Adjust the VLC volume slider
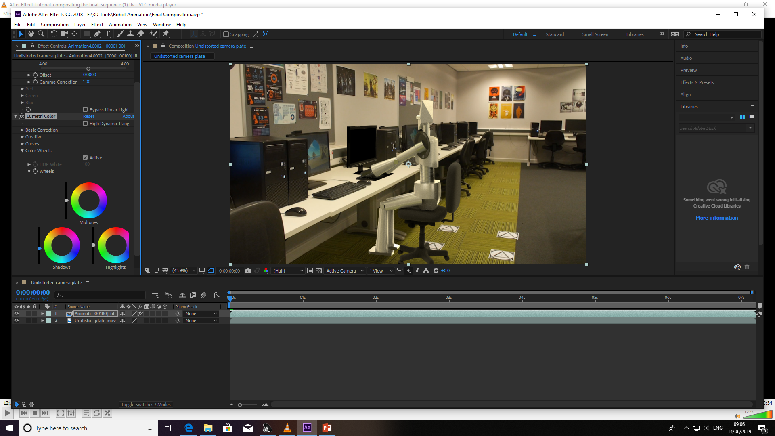This screenshot has height=436, width=775. [758, 415]
